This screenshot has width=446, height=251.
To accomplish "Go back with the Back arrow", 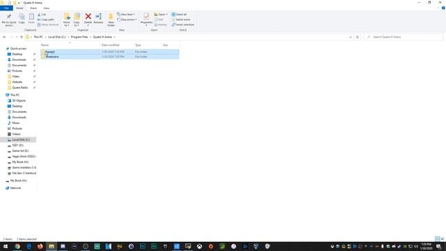I will click(x=4, y=37).
